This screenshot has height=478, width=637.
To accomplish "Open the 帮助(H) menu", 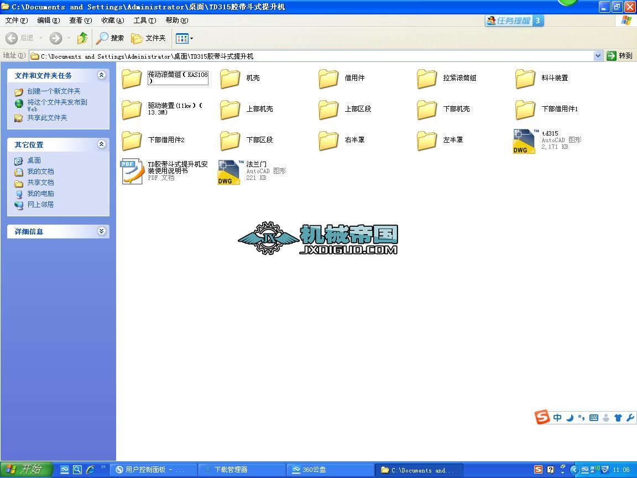I will (x=177, y=20).
